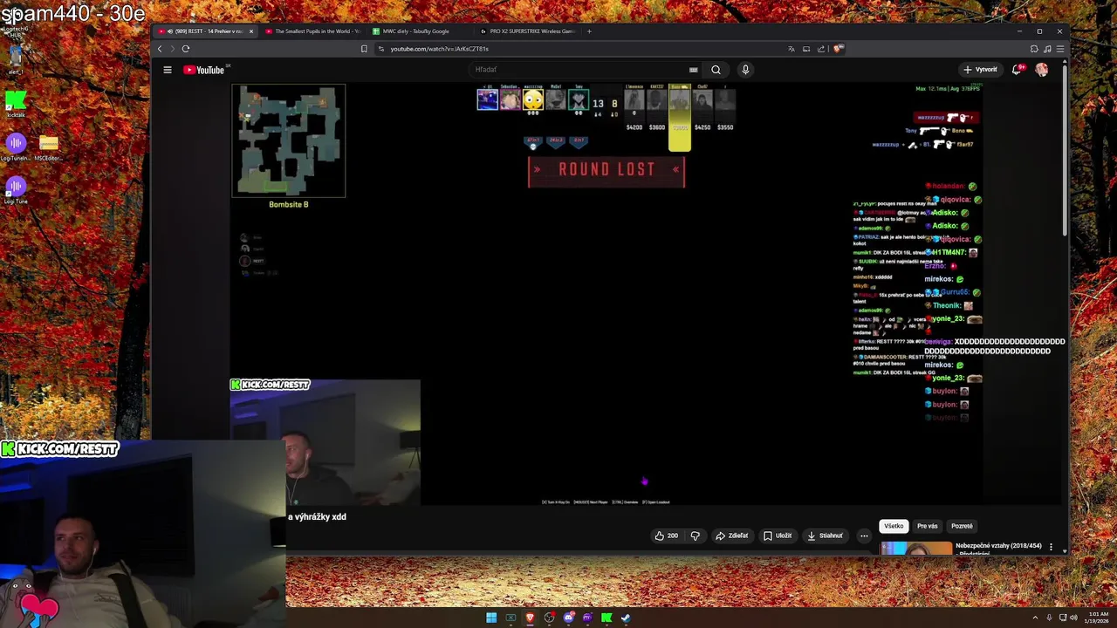
Task: Click the search magnifier button
Action: (716, 70)
